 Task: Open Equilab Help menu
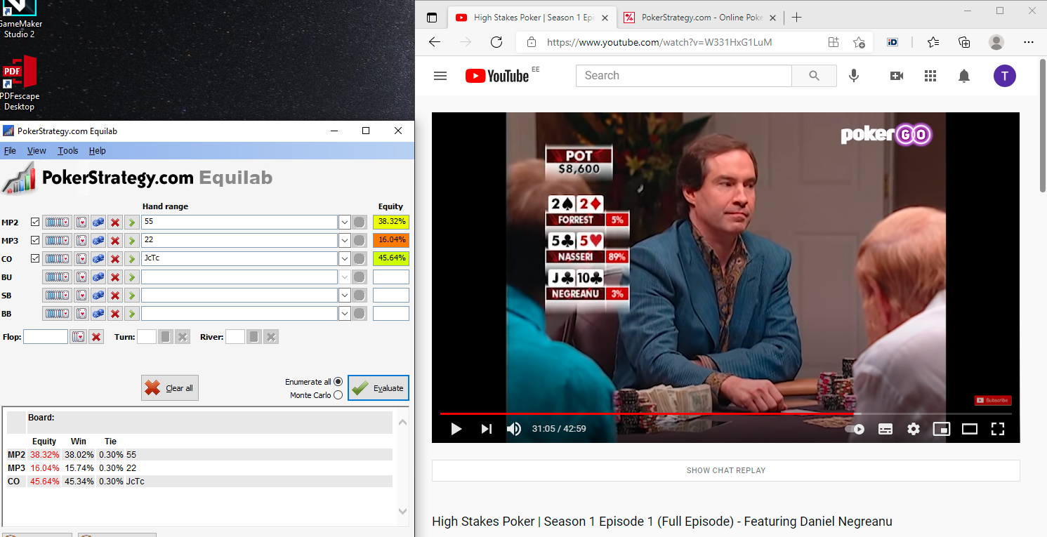point(98,150)
